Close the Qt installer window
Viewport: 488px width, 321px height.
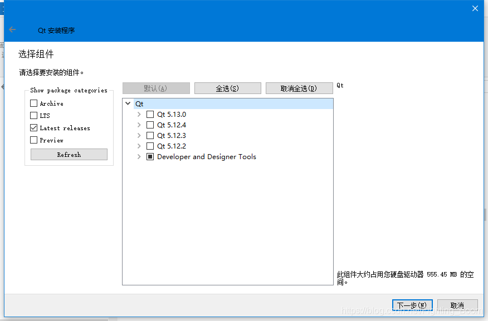tap(475, 8)
